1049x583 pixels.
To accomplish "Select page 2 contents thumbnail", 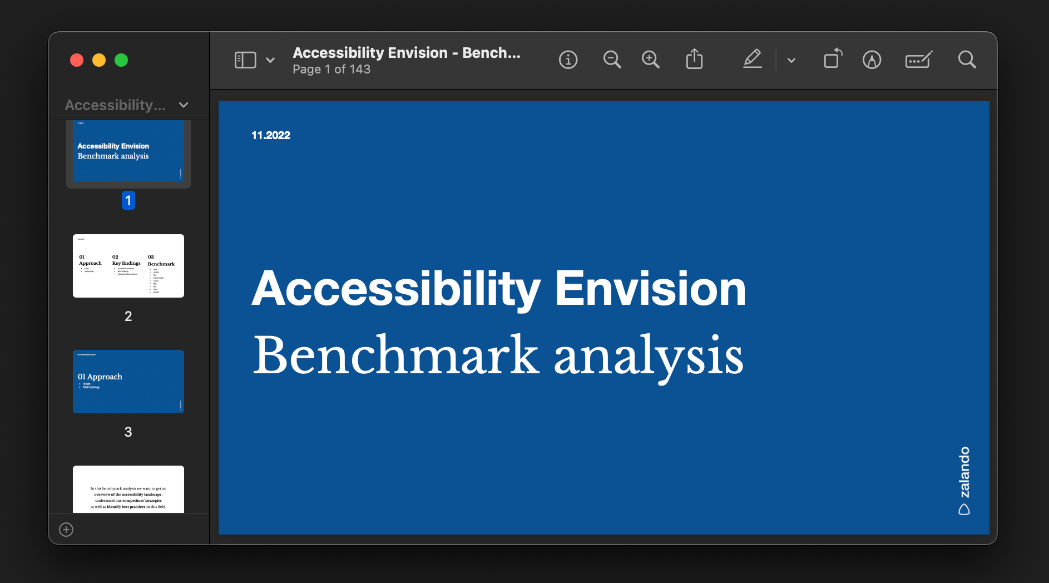I will coord(128,266).
